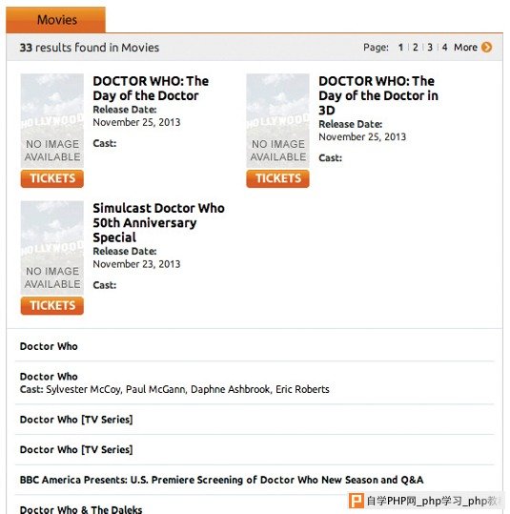The image size is (510, 514).
Task: Open Doctor Who & The Daleks result
Action: [81, 509]
